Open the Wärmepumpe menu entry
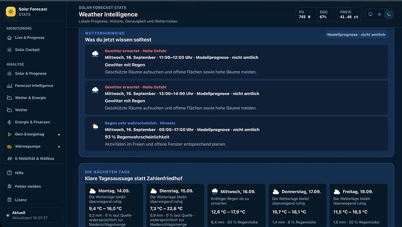 [x=33, y=146]
